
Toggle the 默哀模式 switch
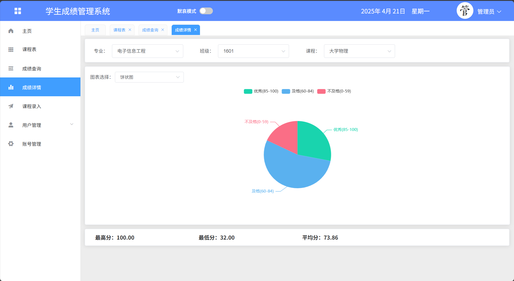pos(206,11)
